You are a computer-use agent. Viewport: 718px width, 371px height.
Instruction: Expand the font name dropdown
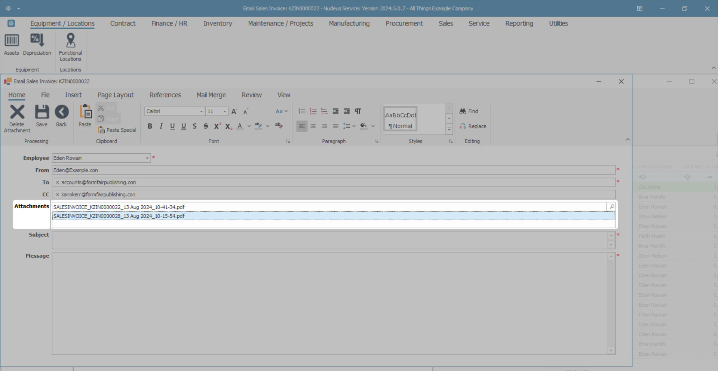pos(201,111)
